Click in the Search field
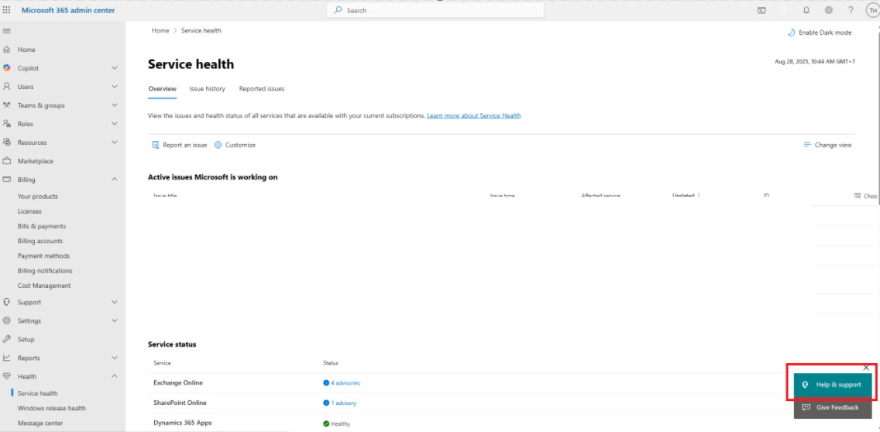This screenshot has width=880, height=432. coord(435,10)
